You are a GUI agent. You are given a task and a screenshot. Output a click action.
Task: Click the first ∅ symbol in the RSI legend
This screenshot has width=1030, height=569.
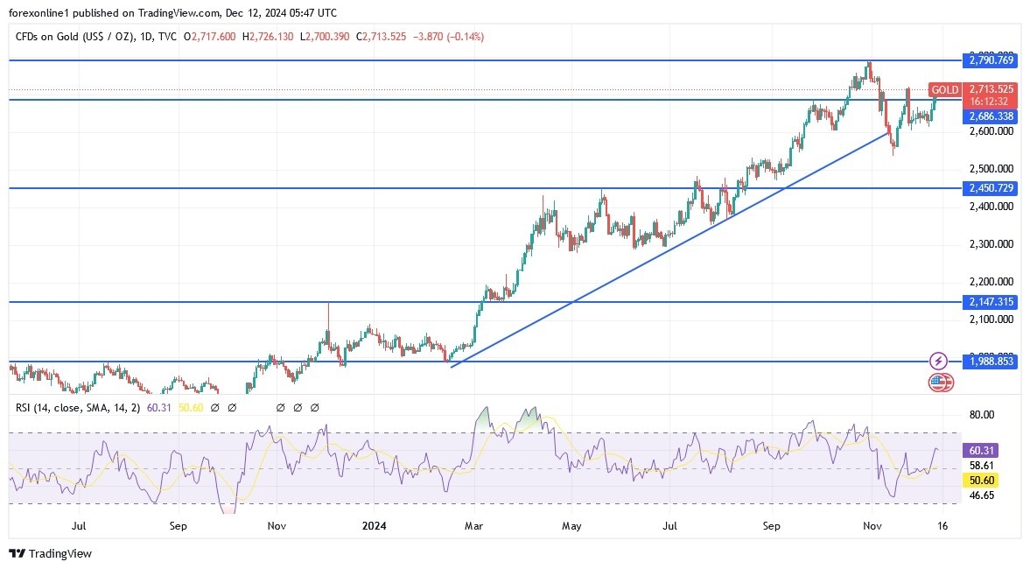pos(215,407)
